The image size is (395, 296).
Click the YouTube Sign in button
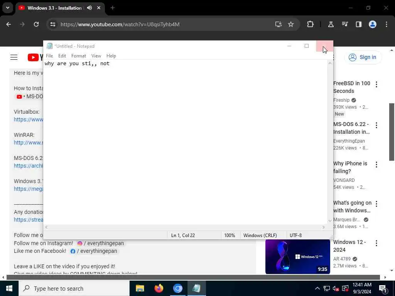pos(363,57)
